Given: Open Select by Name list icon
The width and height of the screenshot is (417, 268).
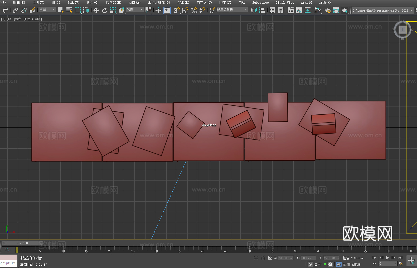Looking at the screenshot, I should pos(69,10).
